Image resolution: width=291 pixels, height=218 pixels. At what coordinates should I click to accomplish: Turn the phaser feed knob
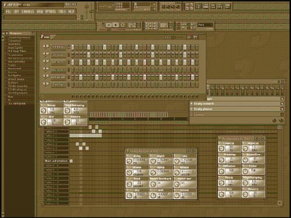129,184
